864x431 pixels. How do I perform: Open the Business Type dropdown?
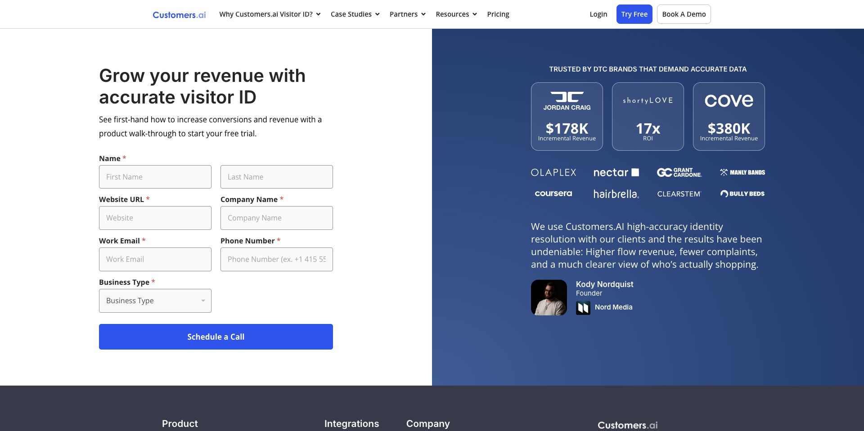pyautogui.click(x=155, y=301)
